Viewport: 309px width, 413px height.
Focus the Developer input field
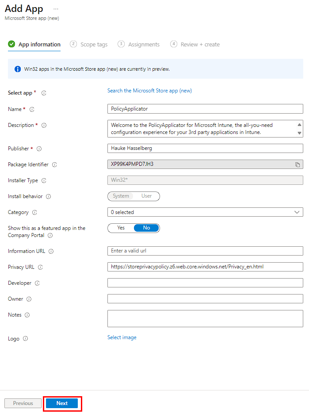click(205, 283)
